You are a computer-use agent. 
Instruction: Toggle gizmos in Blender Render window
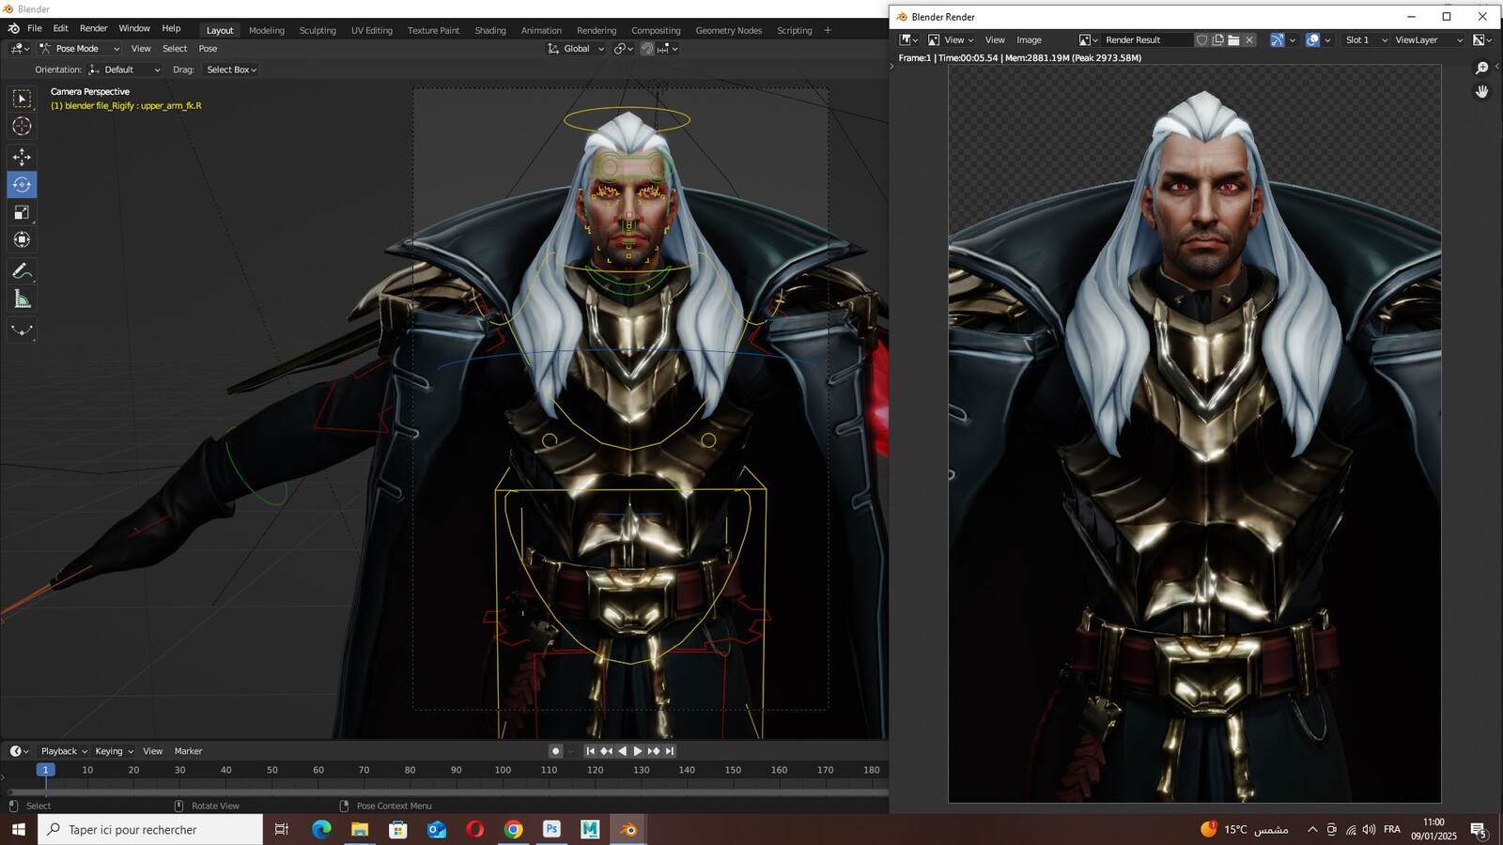1277,39
